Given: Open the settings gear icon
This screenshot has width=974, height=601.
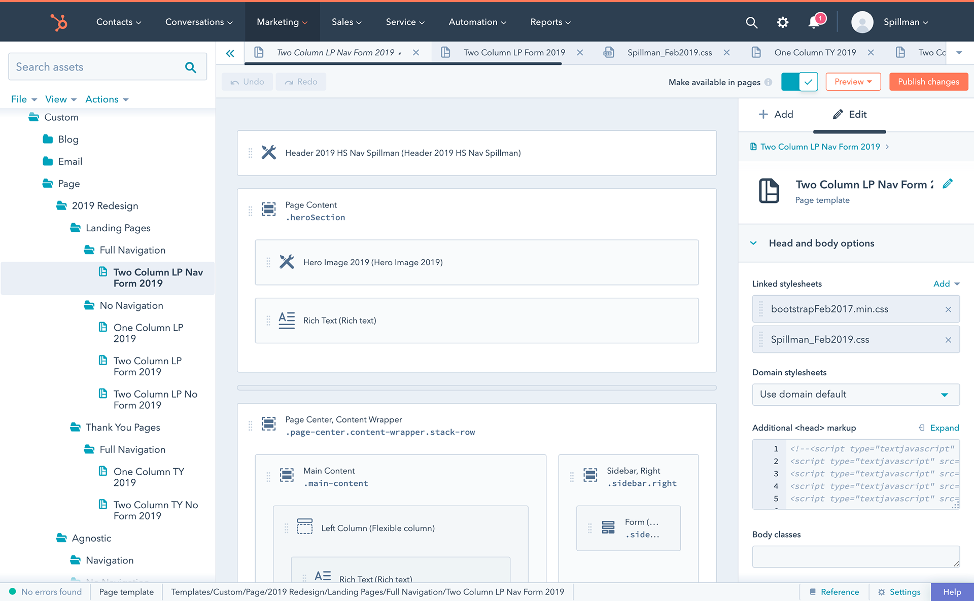Looking at the screenshot, I should pos(783,22).
